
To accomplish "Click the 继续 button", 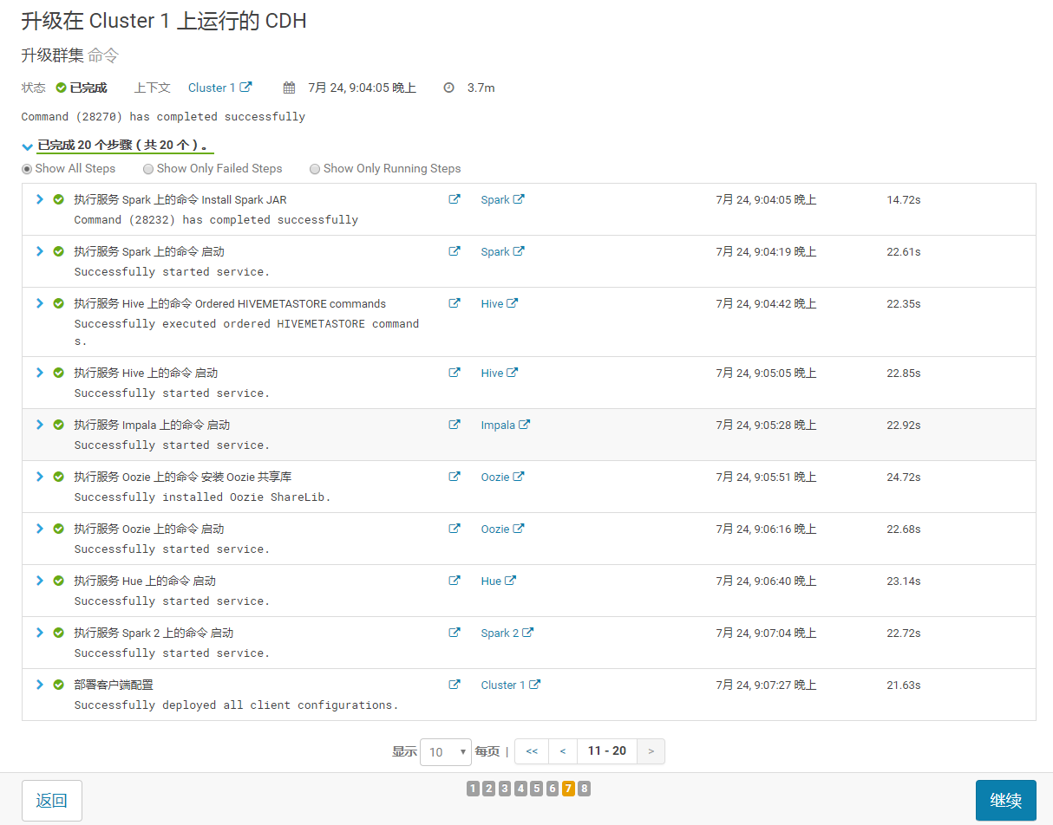I will [x=1006, y=800].
